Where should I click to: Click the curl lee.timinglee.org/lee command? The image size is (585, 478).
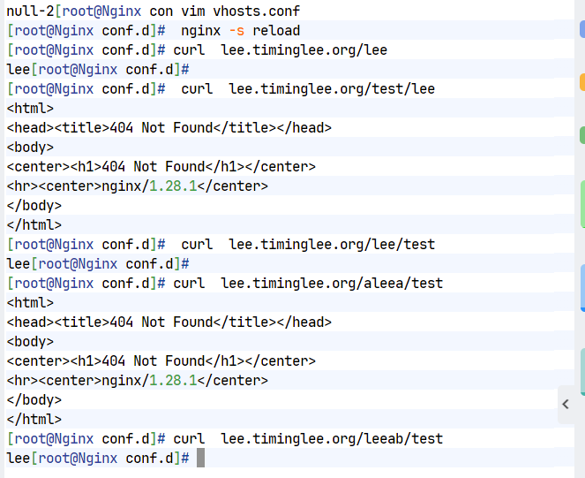(281, 50)
